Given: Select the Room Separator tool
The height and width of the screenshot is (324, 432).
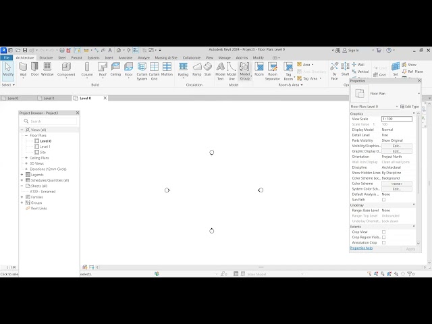Looking at the screenshot, I should pos(273,71).
